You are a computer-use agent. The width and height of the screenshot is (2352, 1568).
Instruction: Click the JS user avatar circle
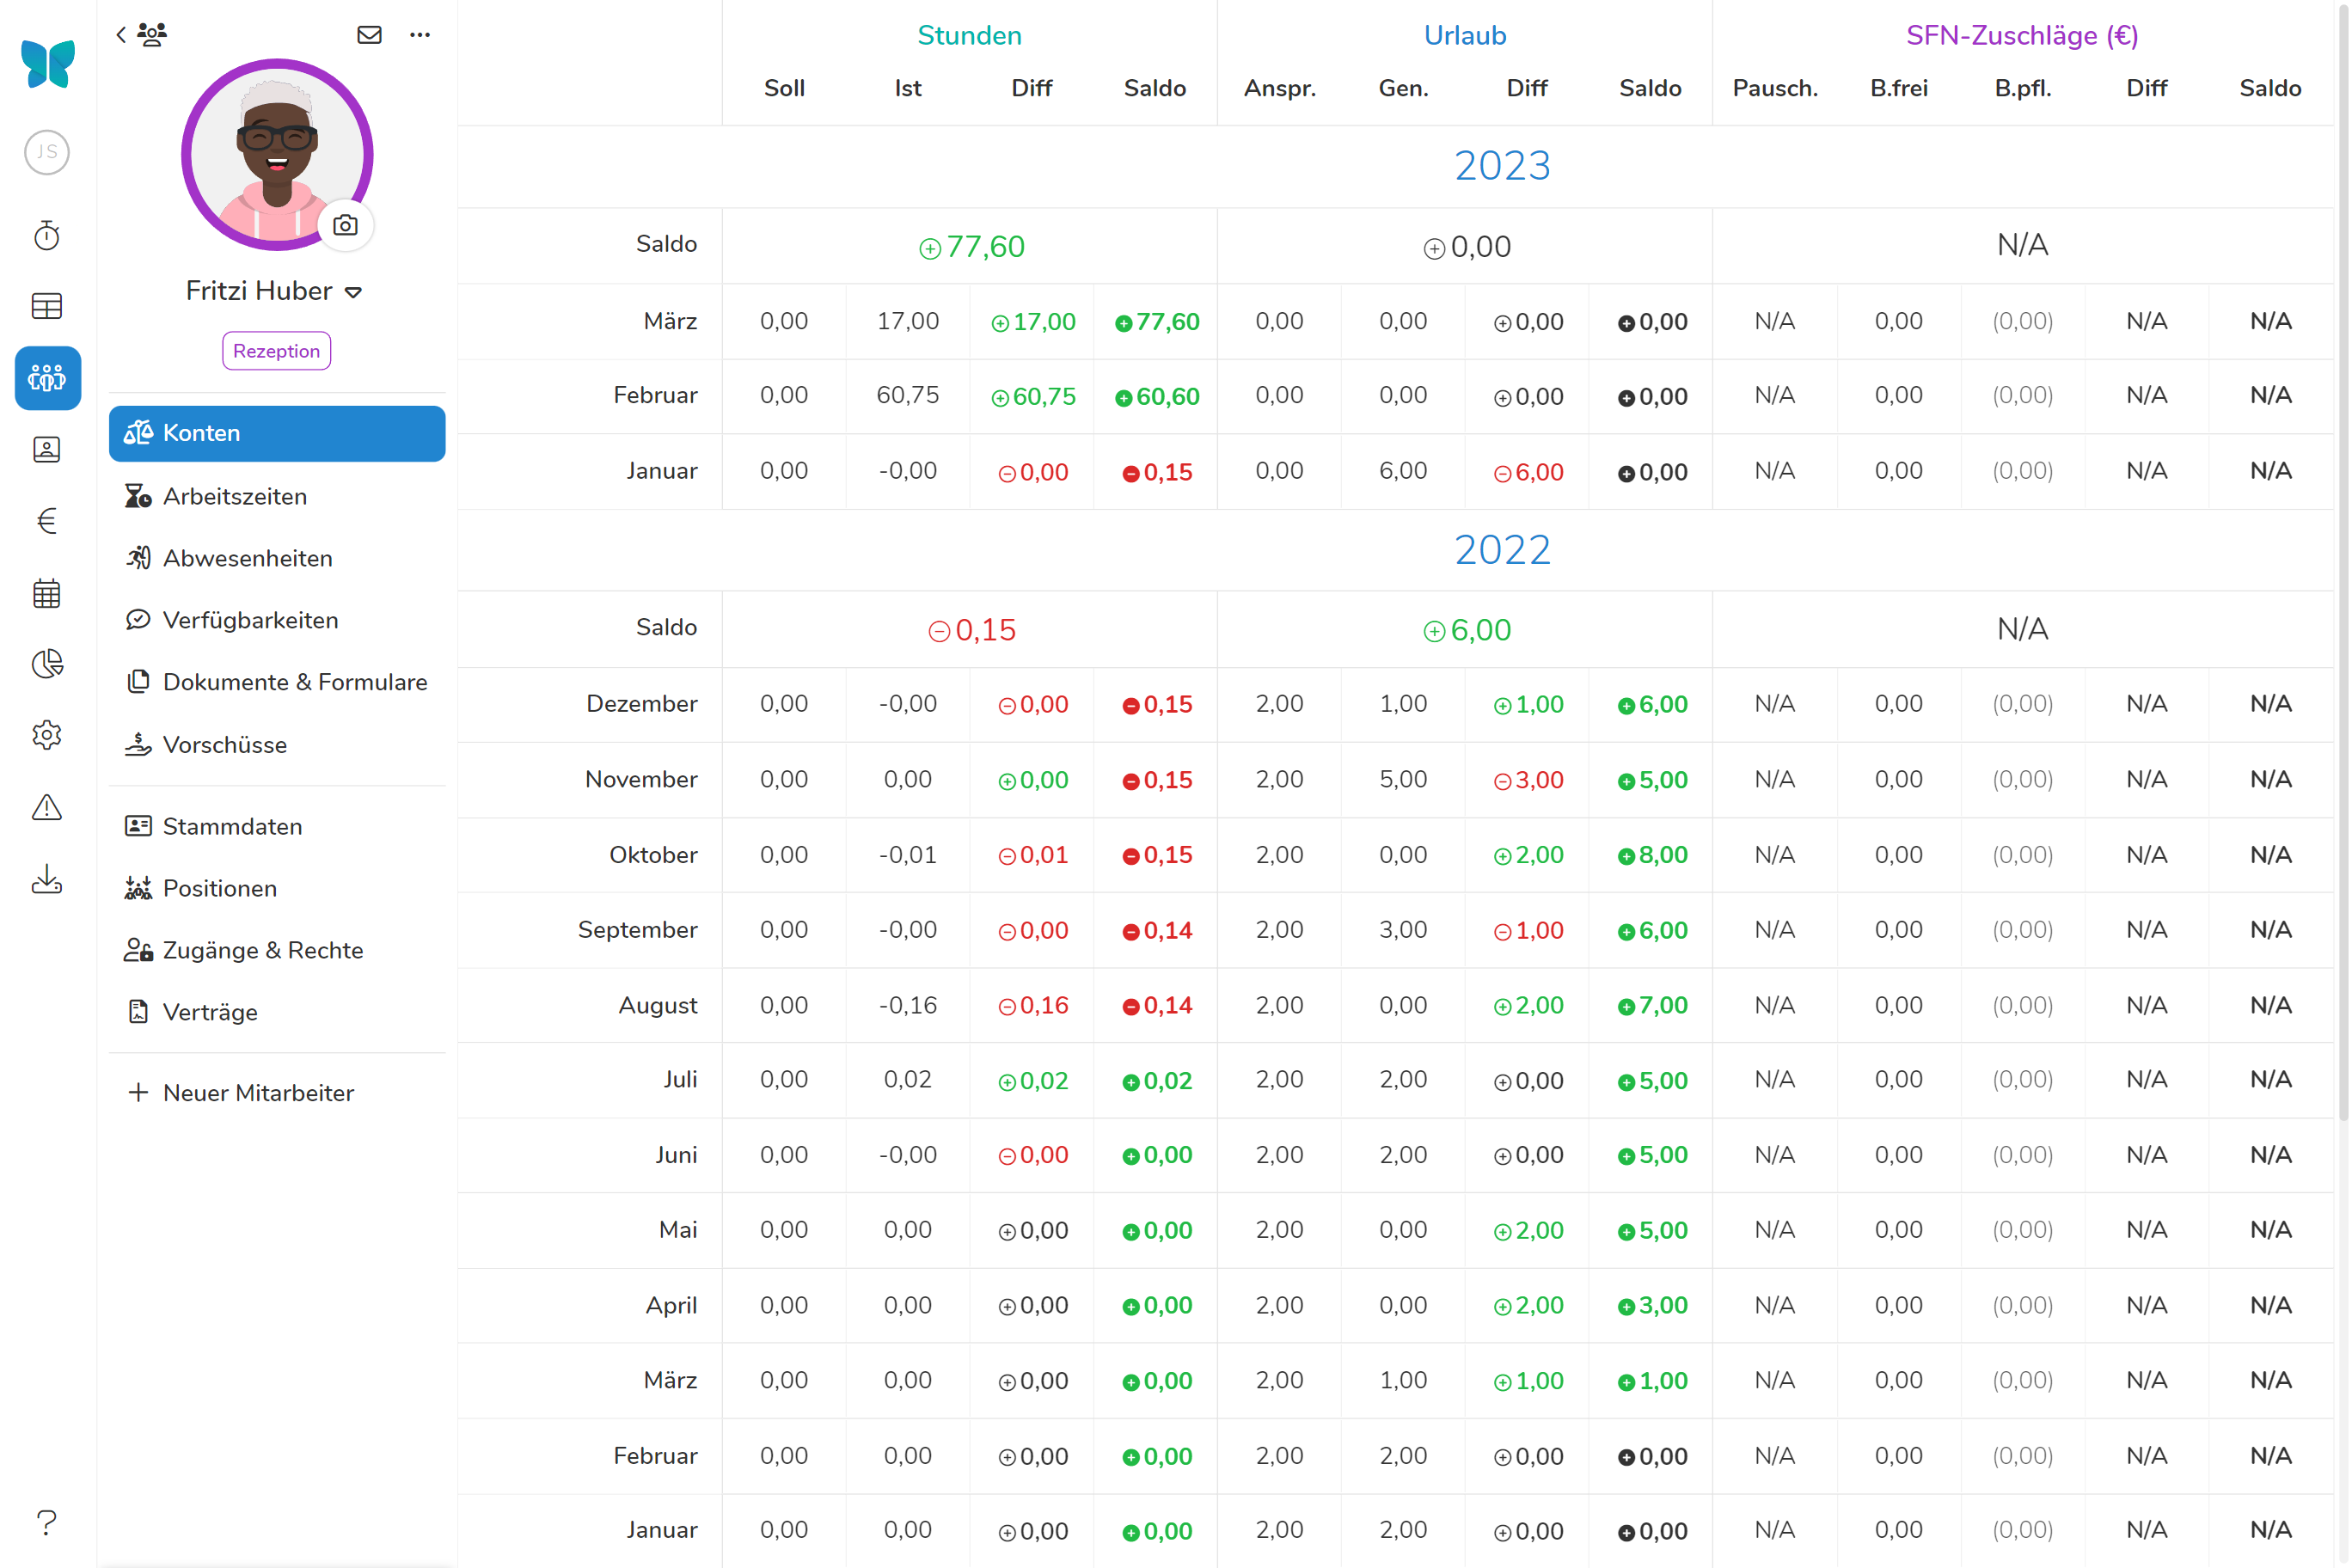tap(47, 152)
